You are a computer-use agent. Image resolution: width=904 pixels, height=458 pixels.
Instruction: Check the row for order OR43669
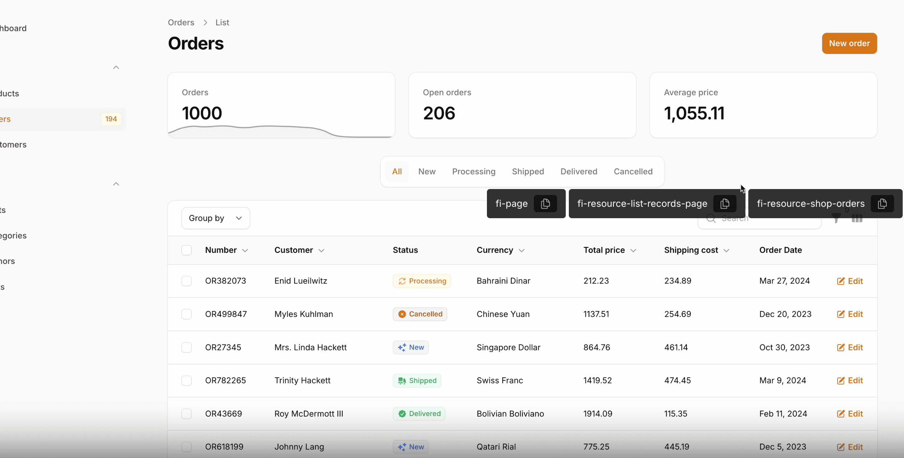tap(187, 414)
